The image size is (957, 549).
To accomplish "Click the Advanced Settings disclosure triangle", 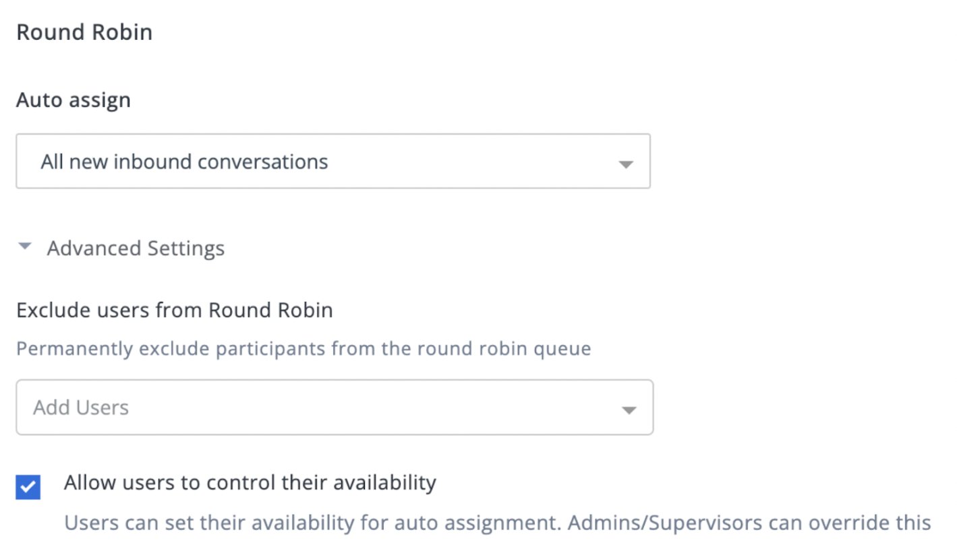I will (24, 247).
